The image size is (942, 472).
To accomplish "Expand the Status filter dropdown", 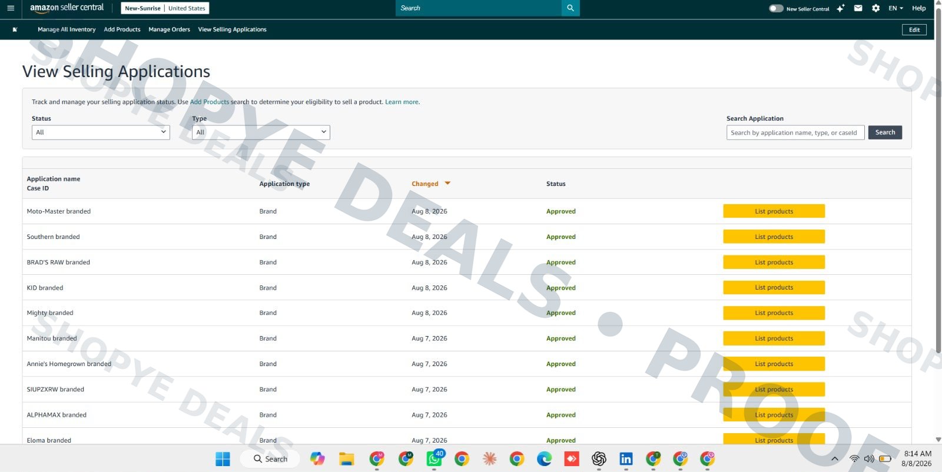I will 101,132.
